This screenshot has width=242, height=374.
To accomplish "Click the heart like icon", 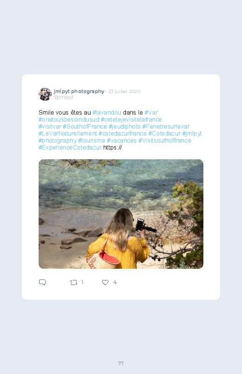I will pyautogui.click(x=105, y=282).
